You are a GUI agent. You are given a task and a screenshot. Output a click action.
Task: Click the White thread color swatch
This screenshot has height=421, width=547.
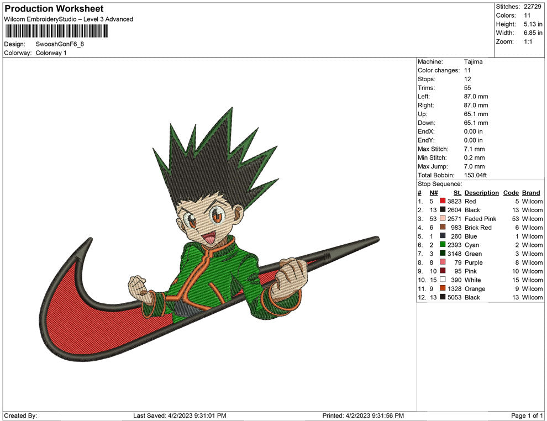point(443,280)
